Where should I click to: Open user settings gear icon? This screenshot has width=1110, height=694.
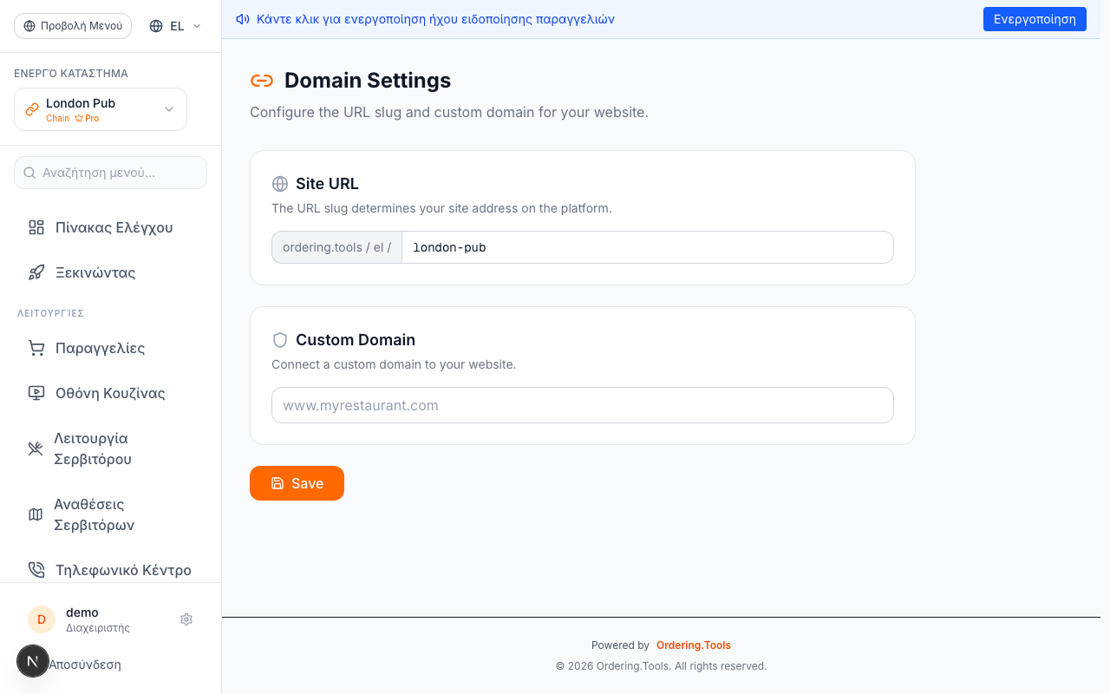186,619
